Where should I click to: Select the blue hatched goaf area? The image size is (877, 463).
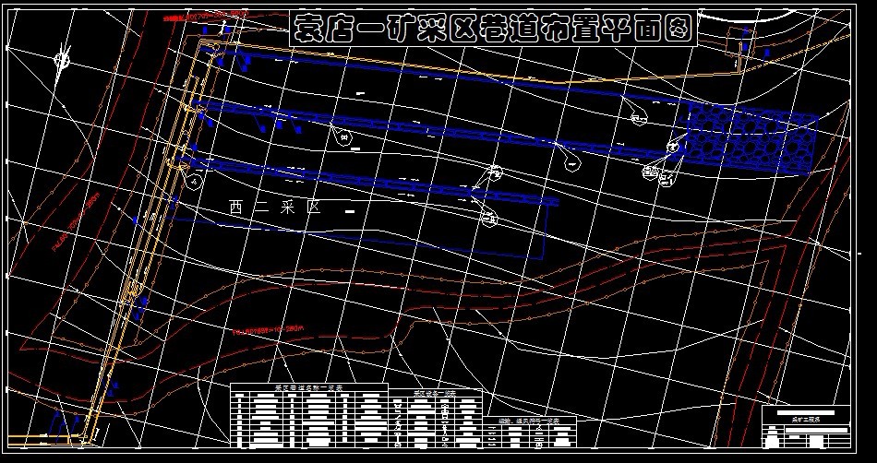[750, 139]
